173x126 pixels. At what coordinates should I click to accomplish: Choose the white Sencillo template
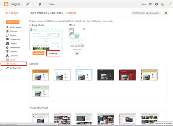click(x=62, y=75)
